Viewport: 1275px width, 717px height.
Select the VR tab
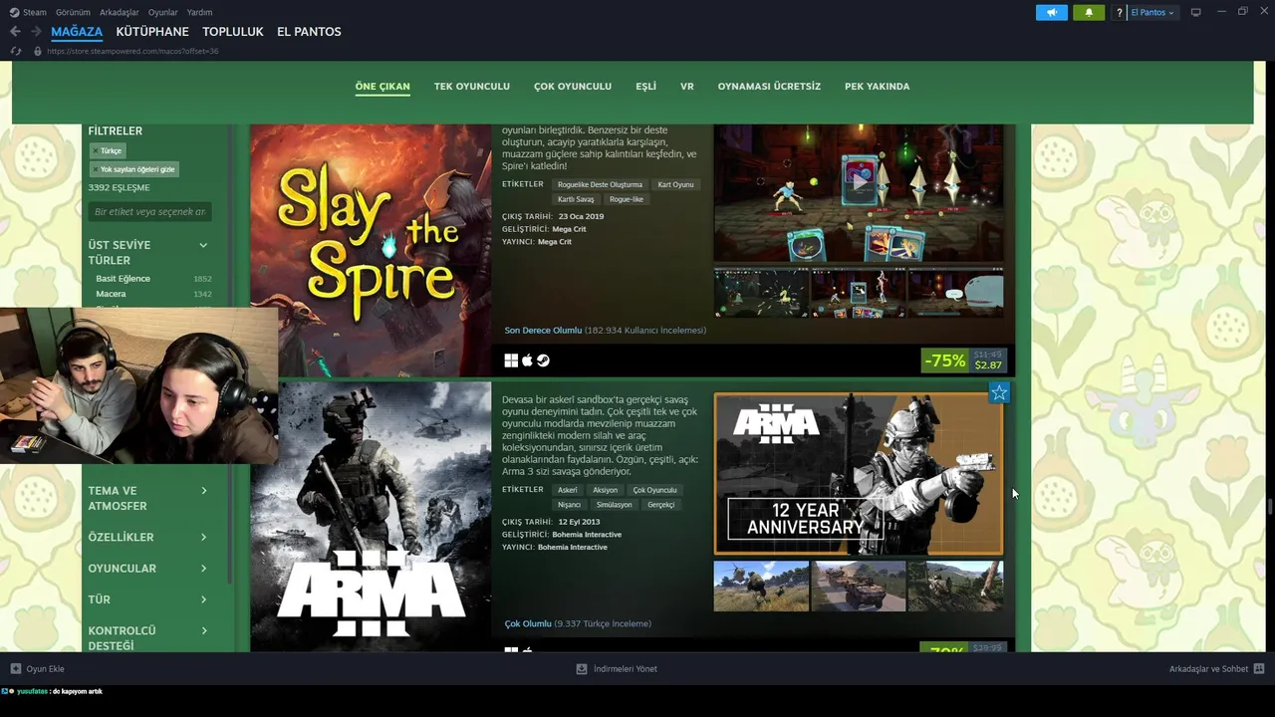tap(687, 87)
